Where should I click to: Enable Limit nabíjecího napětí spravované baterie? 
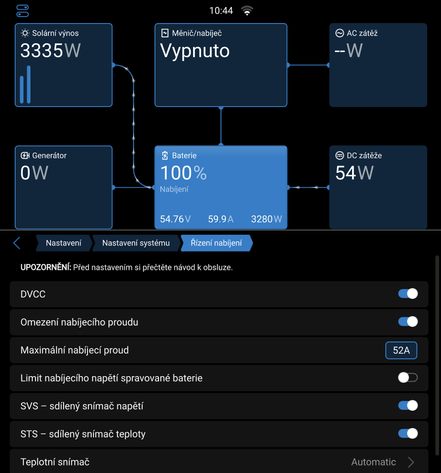(408, 378)
